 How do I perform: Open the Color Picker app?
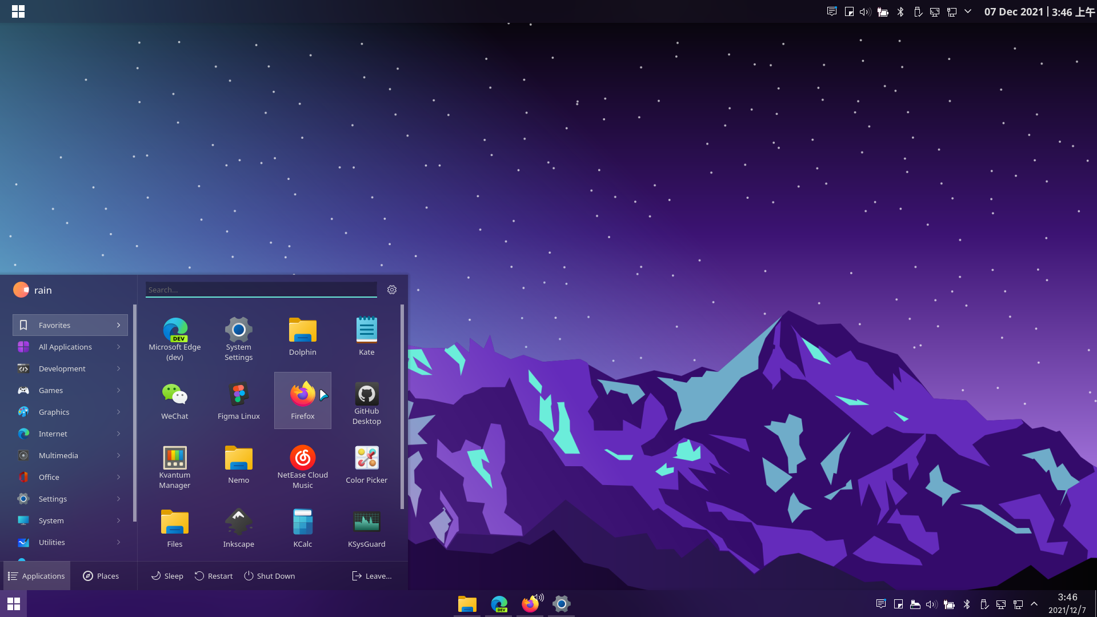tap(366, 465)
